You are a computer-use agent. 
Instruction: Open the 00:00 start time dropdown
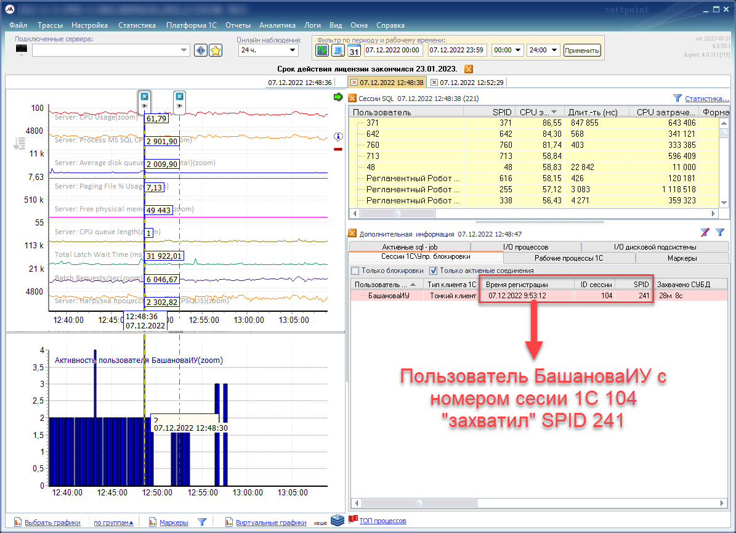pos(517,51)
